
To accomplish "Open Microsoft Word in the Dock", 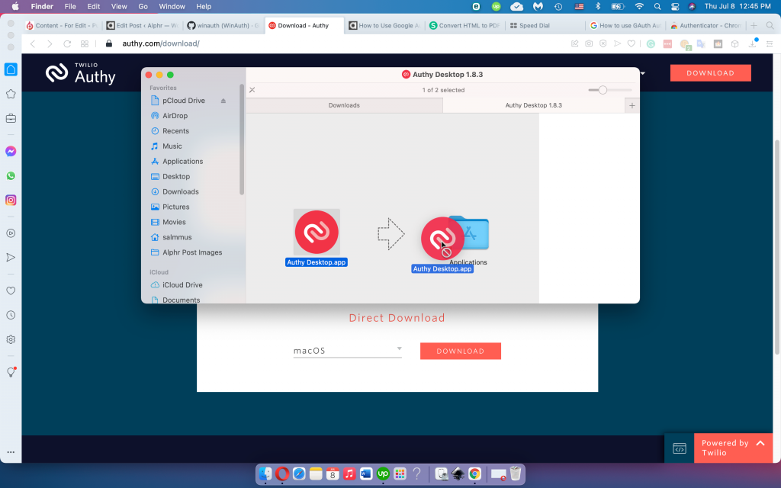I will [x=366, y=474].
